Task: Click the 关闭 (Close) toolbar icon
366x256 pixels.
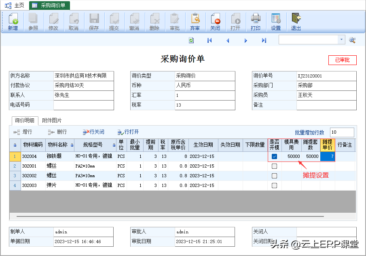Action: [x=215, y=22]
